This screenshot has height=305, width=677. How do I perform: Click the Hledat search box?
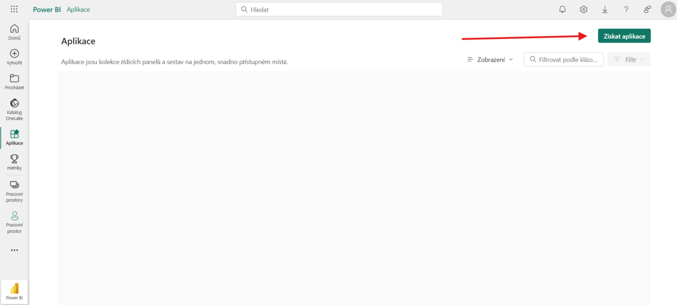339,10
